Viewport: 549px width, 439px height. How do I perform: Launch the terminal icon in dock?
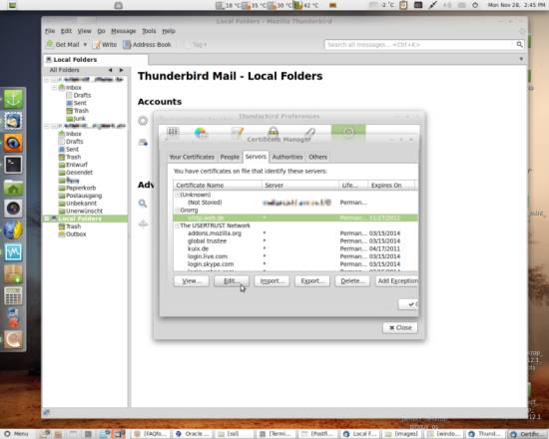[13, 165]
